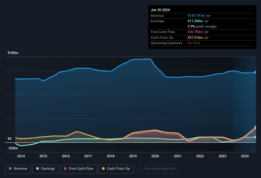Click the pink Free Cash Flow dot
Viewport: 261px width, 178px height.
coord(65,168)
